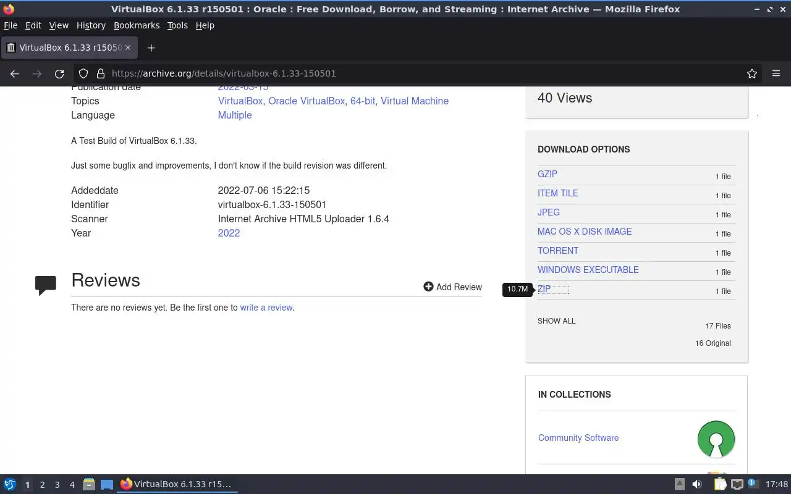
Task: Click the 16 Original files text
Action: (713, 343)
